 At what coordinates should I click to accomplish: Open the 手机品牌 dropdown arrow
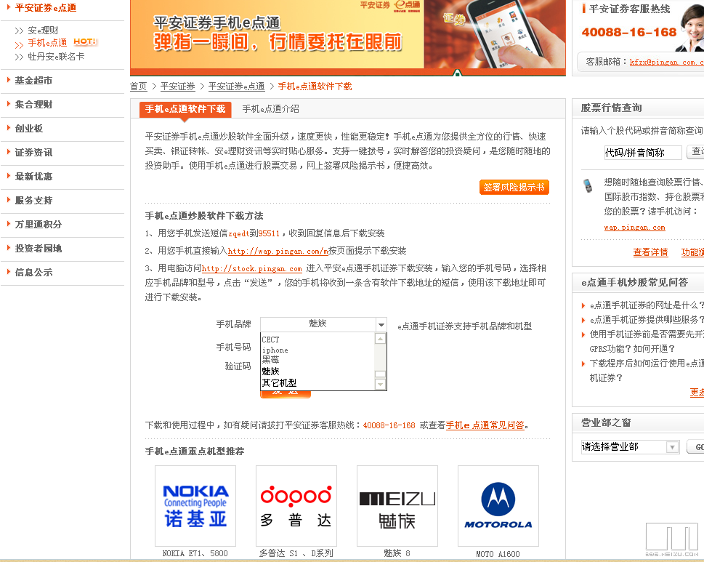381,324
